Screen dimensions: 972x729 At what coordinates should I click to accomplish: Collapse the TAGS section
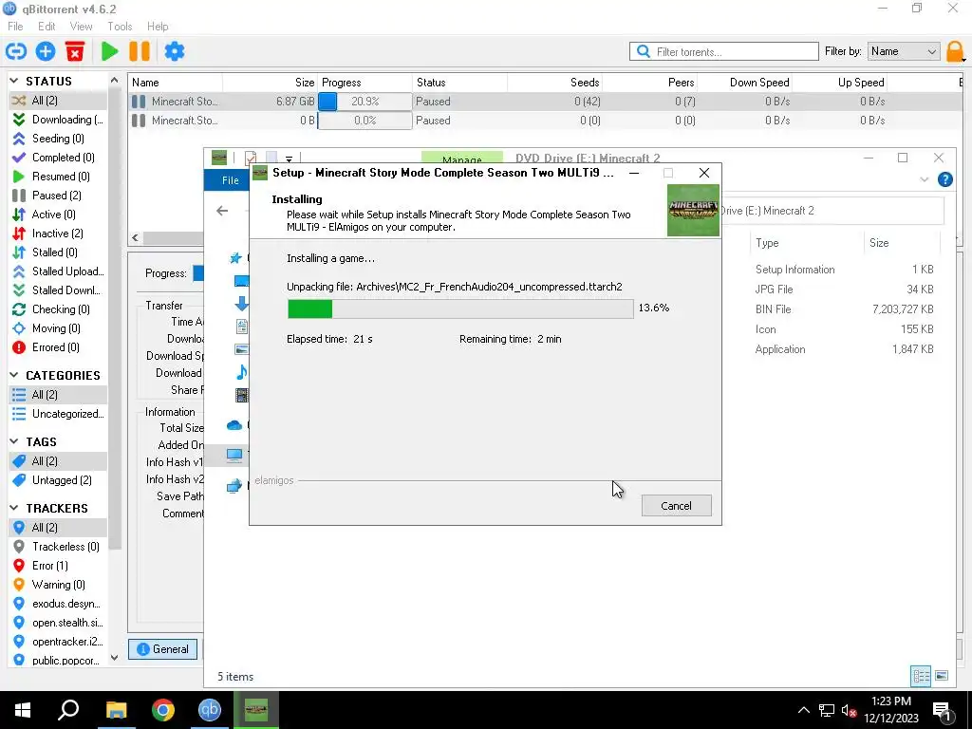tap(14, 441)
